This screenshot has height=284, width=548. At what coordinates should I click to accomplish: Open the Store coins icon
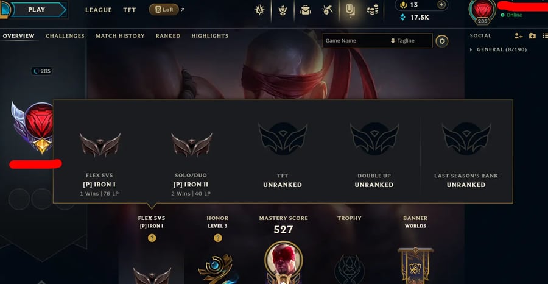[373, 10]
